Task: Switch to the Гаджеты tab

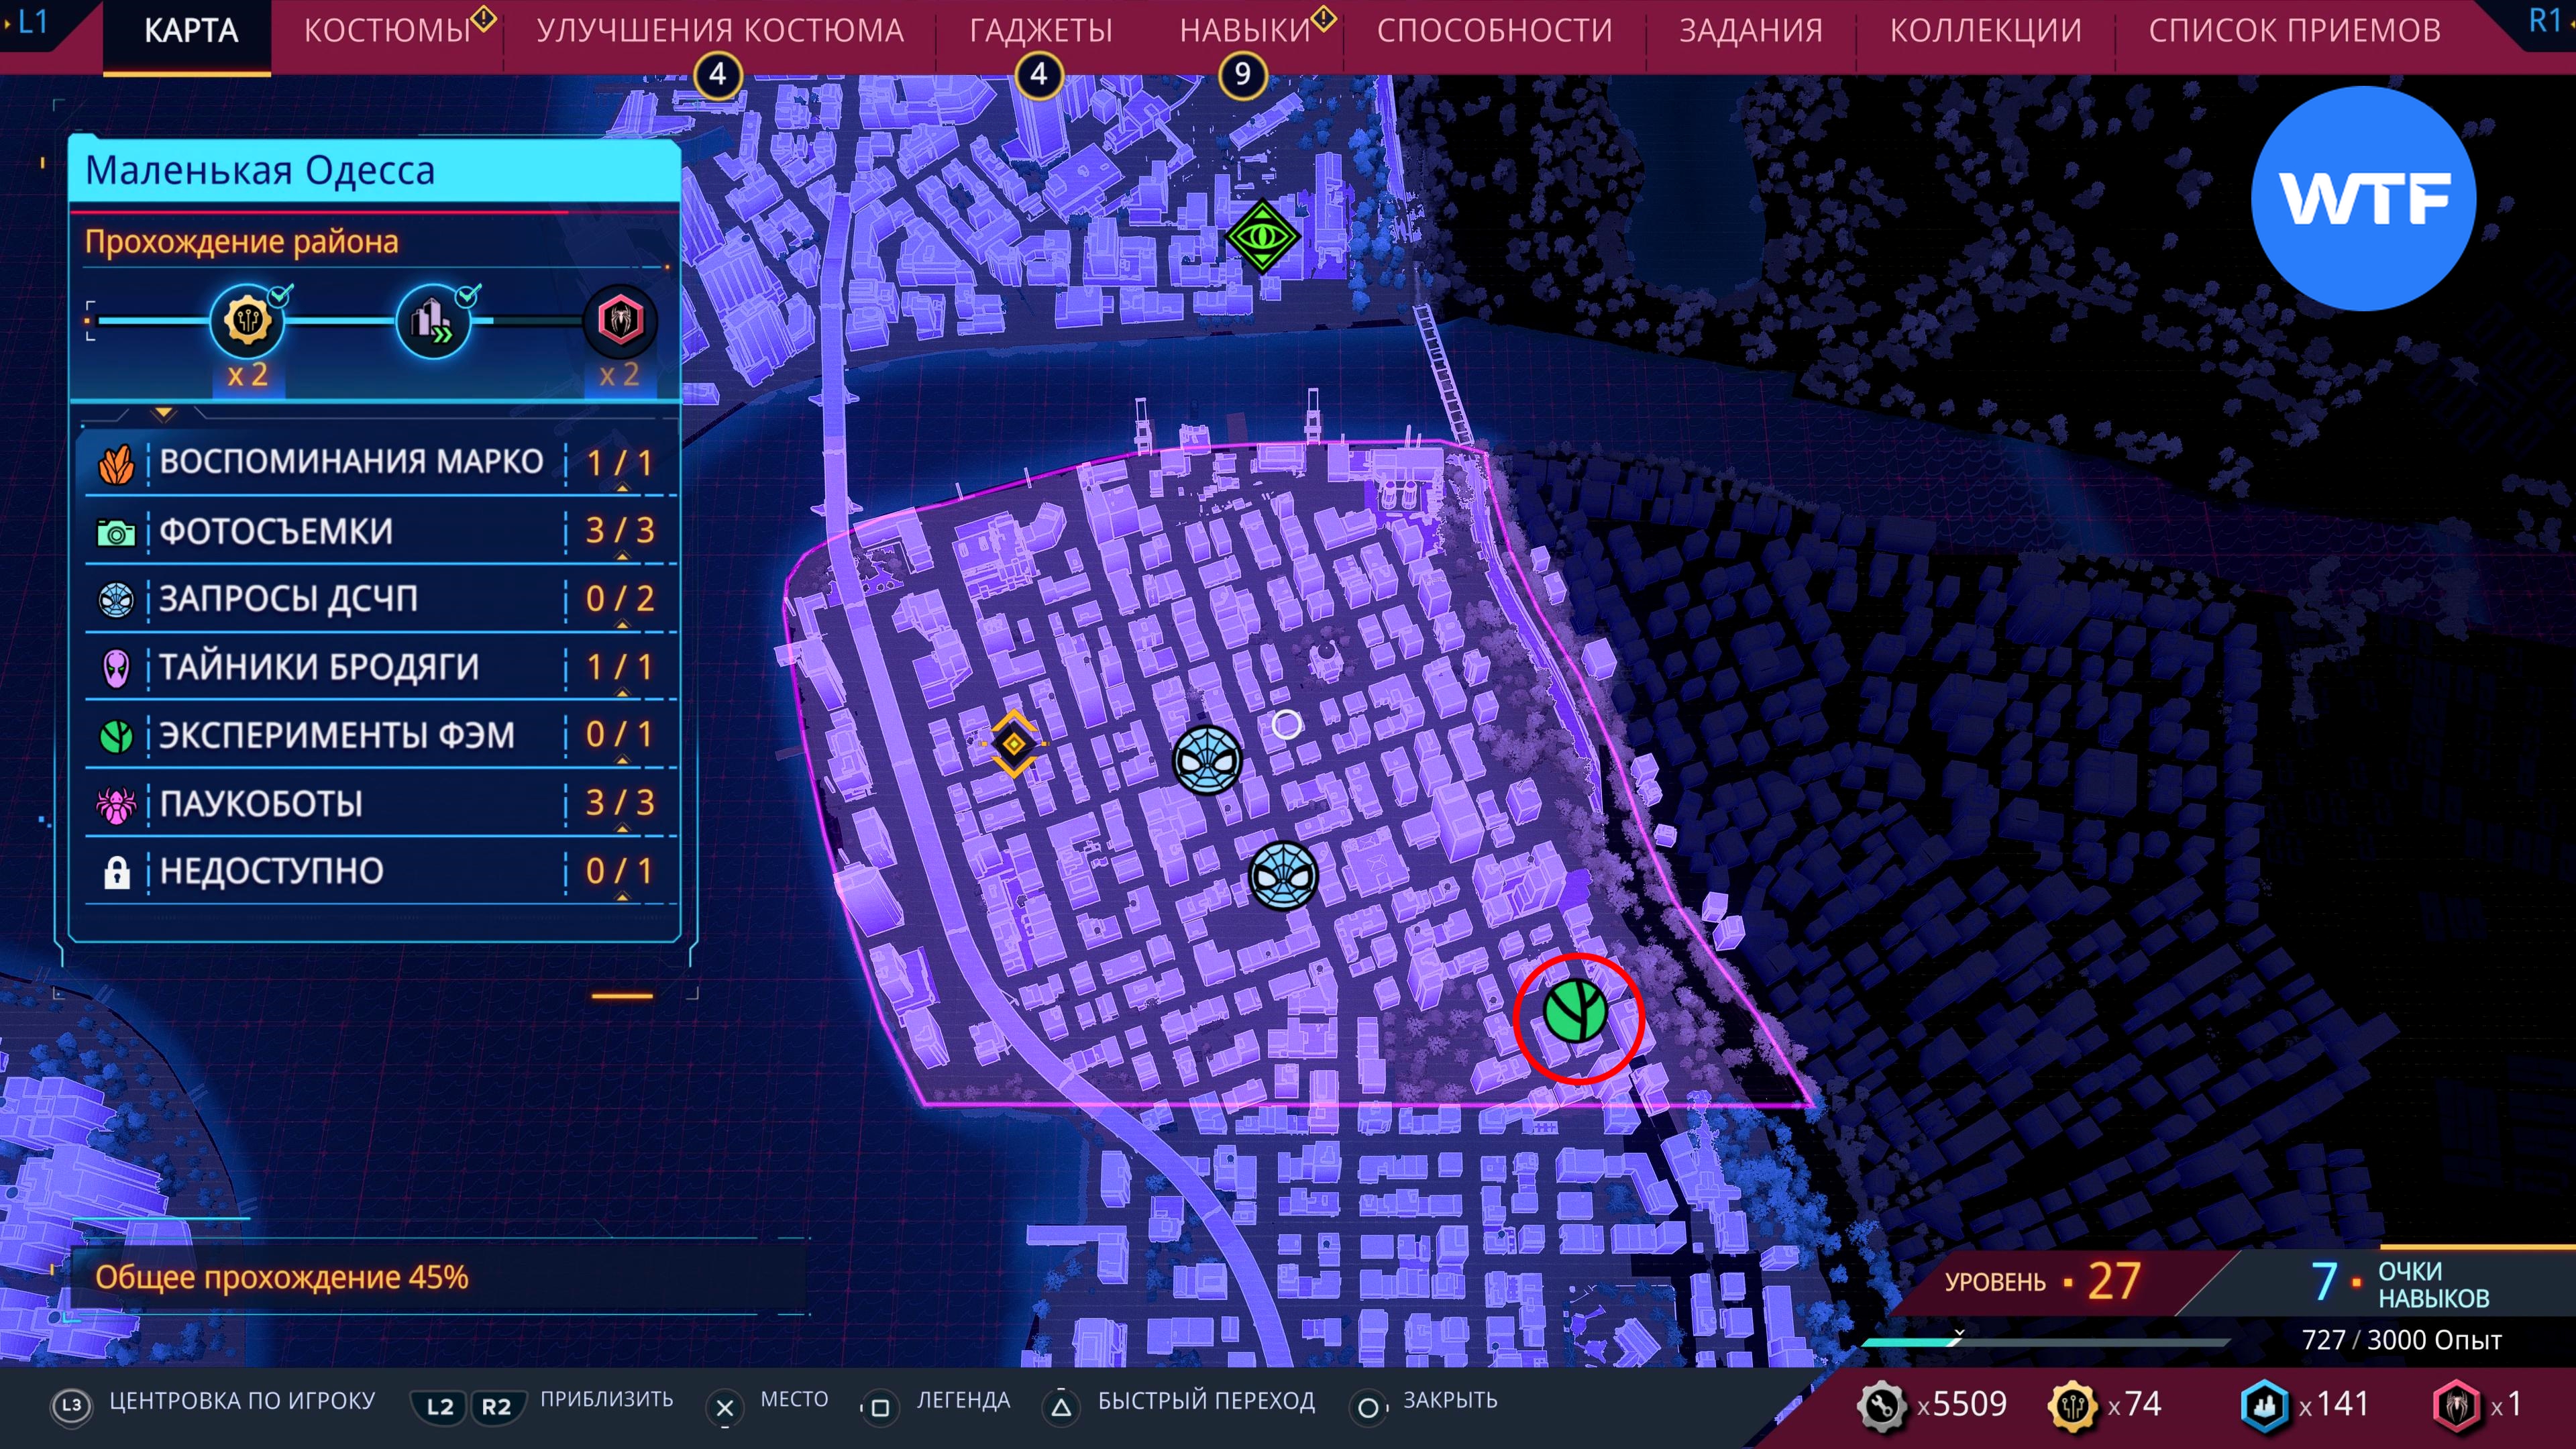Action: click(x=1040, y=31)
